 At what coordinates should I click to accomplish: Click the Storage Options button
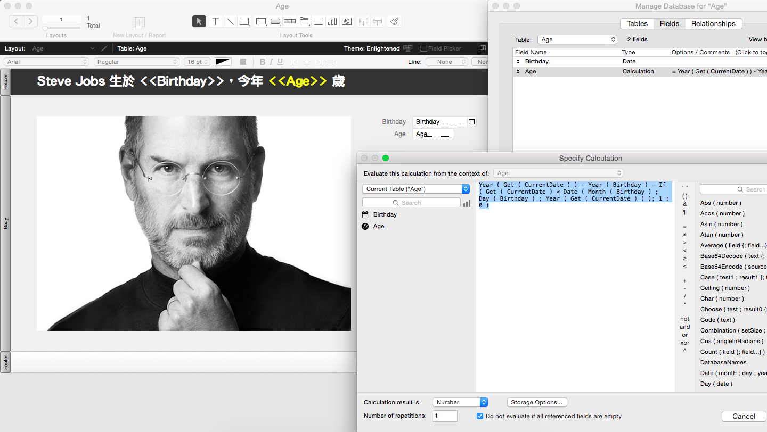(x=536, y=402)
